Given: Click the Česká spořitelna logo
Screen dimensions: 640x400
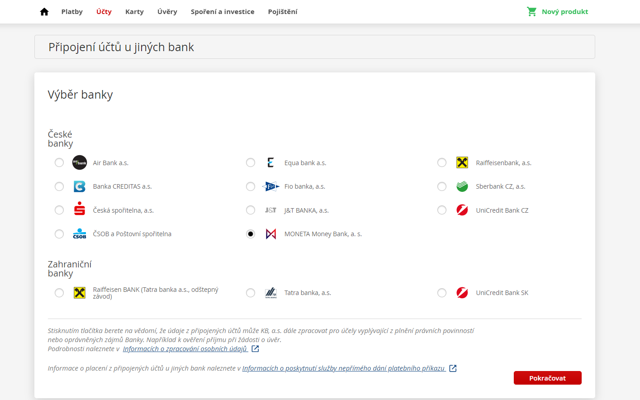Looking at the screenshot, I should tap(80, 209).
